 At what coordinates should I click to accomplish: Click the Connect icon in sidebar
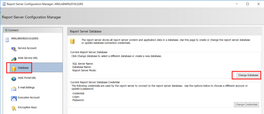pos(6,30)
